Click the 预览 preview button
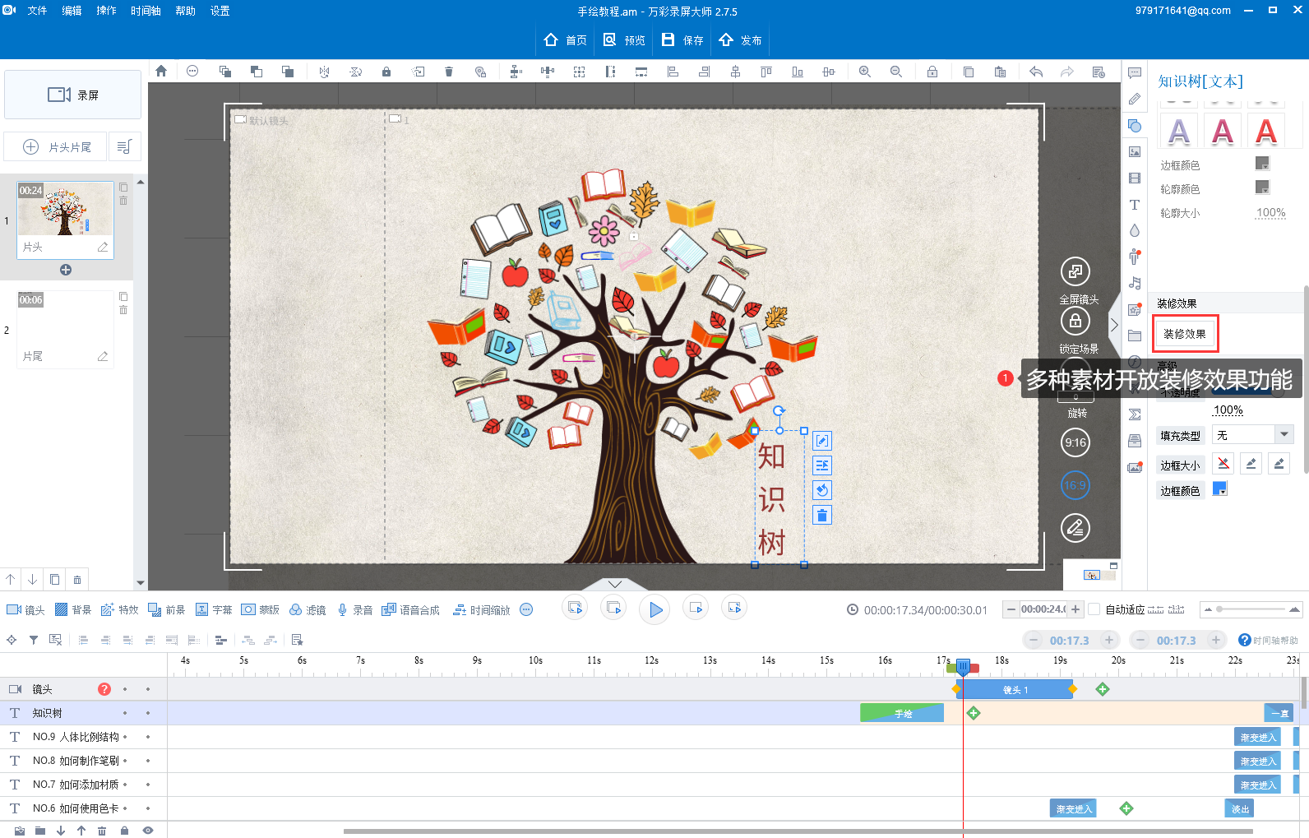Screen dimensions: 1309x838 (624, 39)
